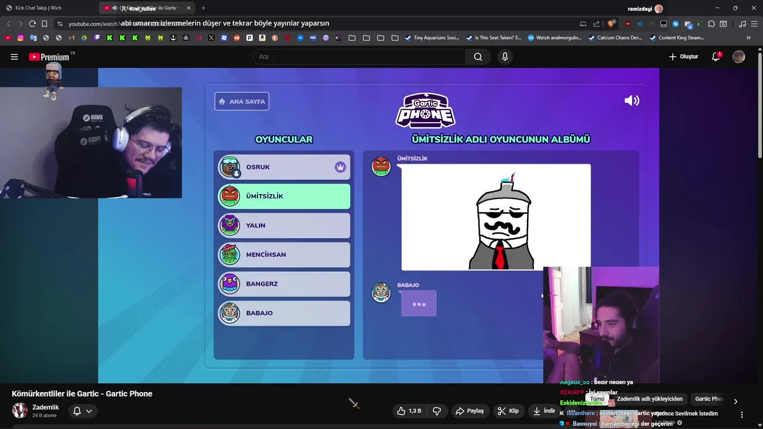Select player ÜMİTSİZLİK in list

[284, 196]
